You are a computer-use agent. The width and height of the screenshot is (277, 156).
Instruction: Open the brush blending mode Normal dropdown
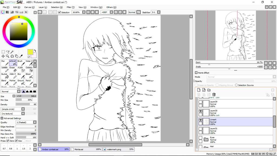coord(19,91)
